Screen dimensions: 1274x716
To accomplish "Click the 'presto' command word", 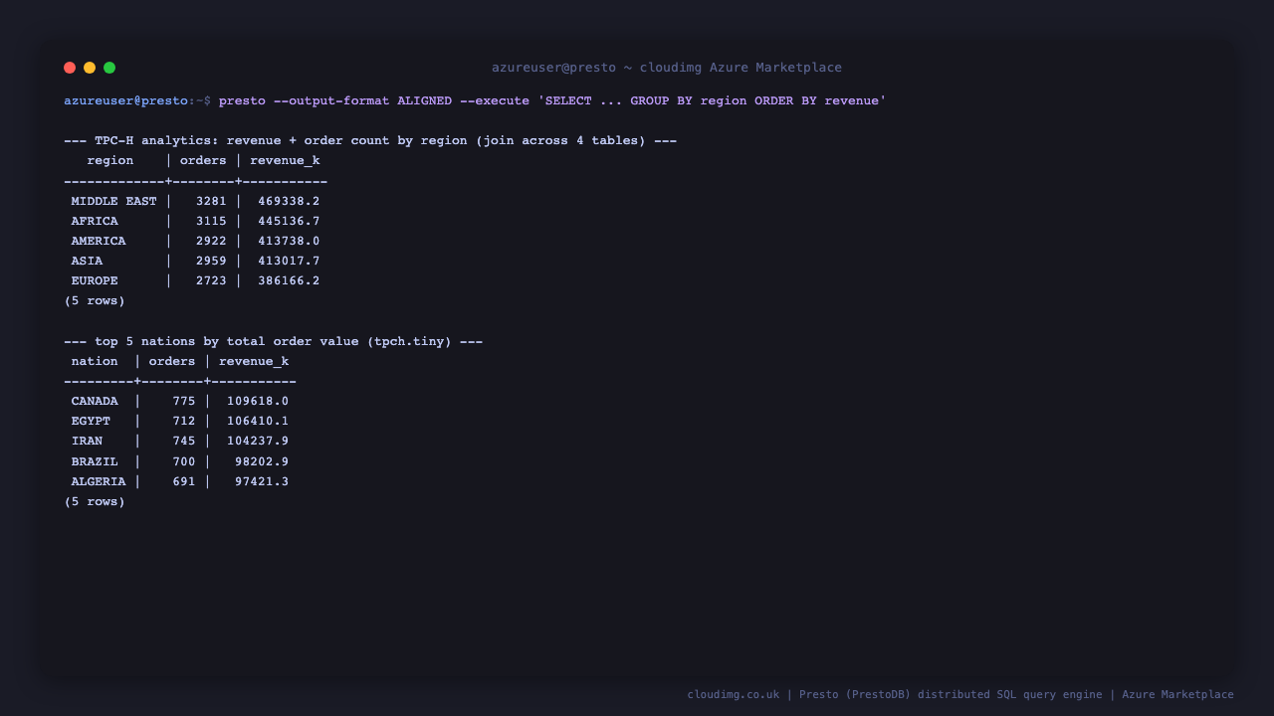I will [242, 100].
